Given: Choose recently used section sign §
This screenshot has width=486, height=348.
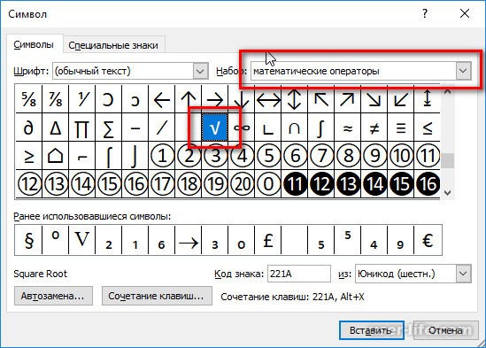Looking at the screenshot, I should pos(28,240).
